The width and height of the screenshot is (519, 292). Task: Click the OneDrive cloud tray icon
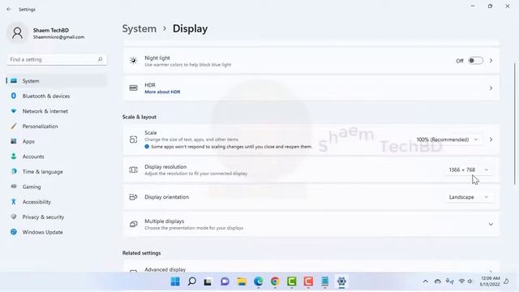point(438,281)
